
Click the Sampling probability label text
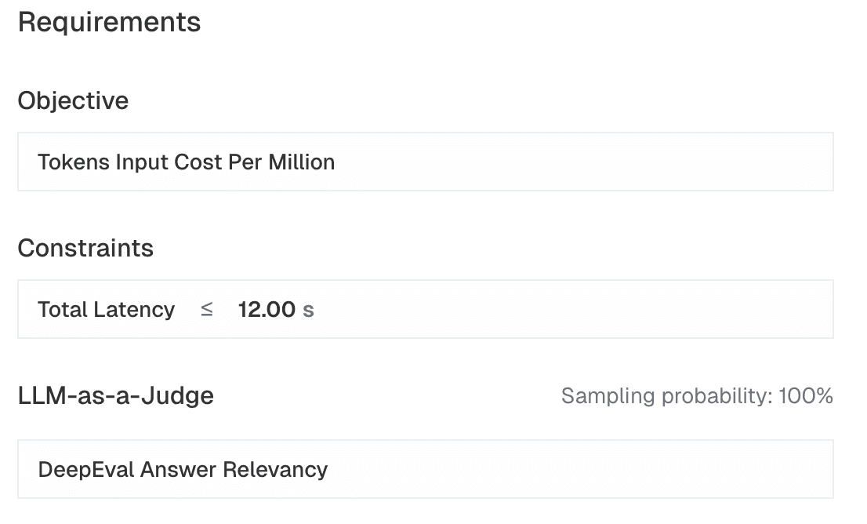click(x=666, y=396)
